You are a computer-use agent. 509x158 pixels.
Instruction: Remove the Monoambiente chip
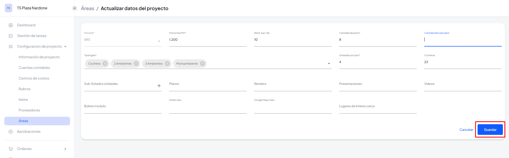click(202, 64)
